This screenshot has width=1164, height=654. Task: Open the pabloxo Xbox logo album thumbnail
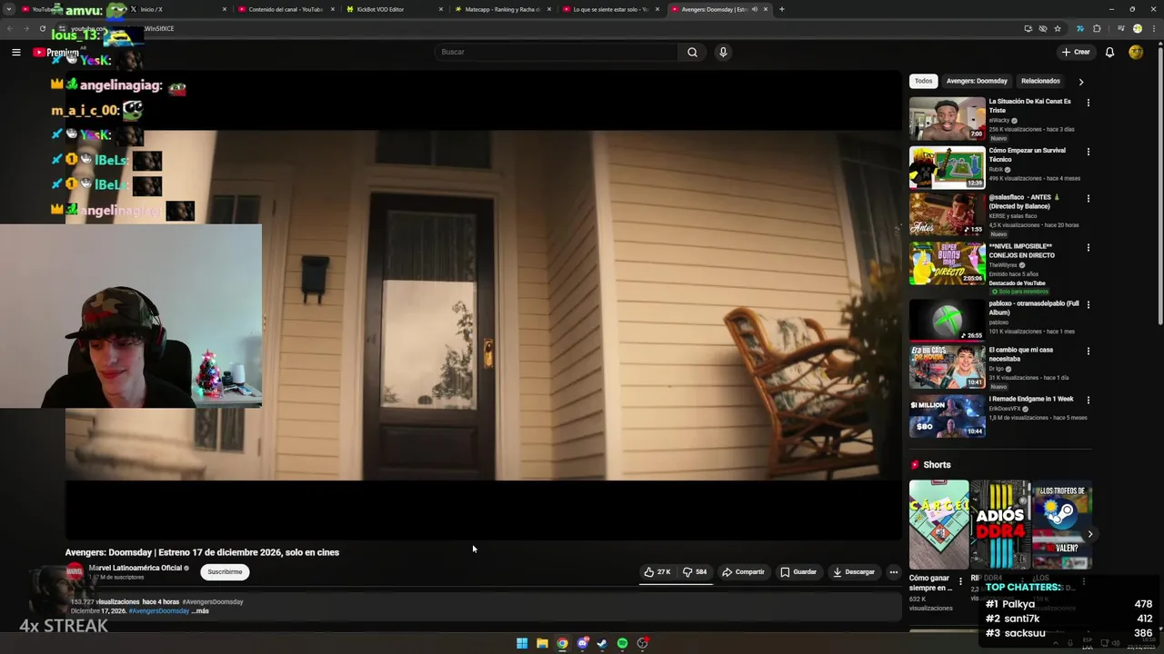point(947,320)
